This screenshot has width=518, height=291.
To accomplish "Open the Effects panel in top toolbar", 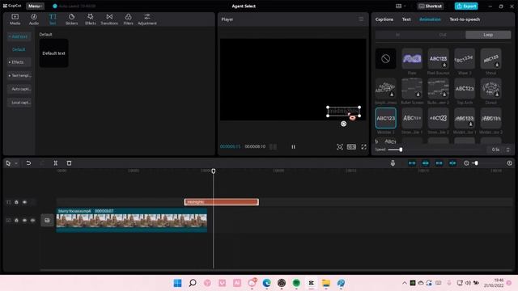I will point(90,19).
